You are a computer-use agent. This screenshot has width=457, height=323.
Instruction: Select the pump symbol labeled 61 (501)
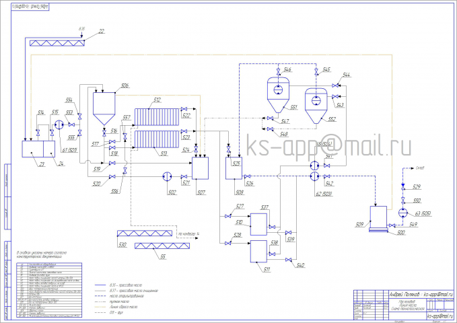click(59, 124)
